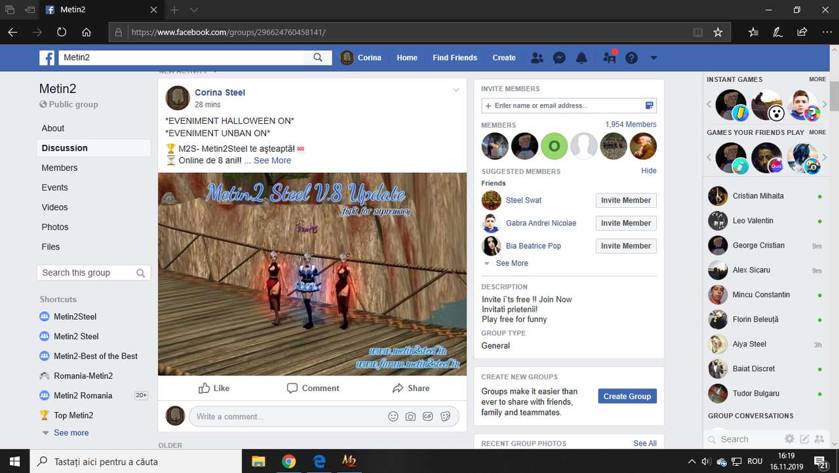
Task: Open the Metin2 game taskbar icon
Action: coord(349,461)
